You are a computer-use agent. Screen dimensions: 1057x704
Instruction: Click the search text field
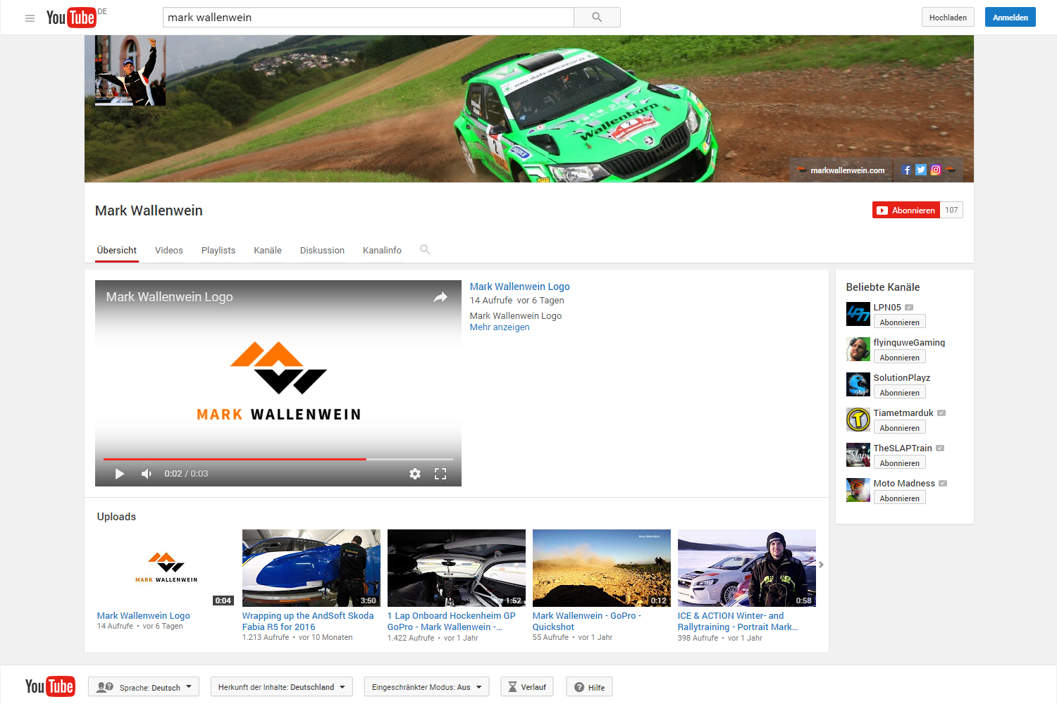(369, 18)
